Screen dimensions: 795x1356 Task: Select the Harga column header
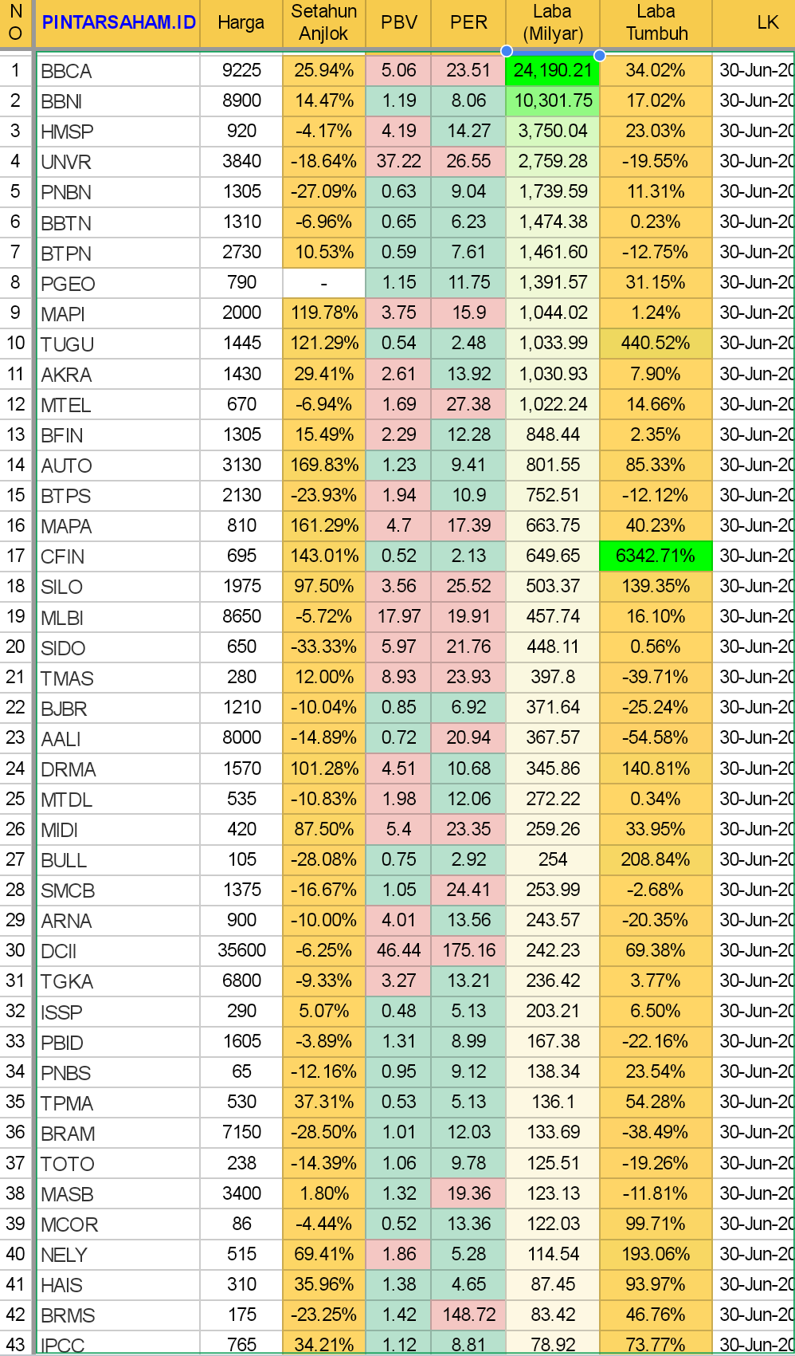click(241, 23)
